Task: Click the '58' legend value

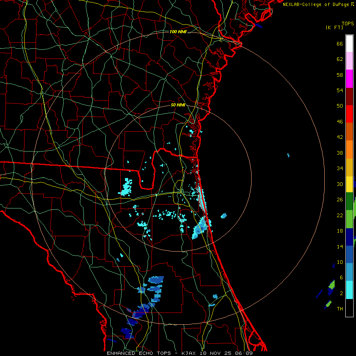Action: pyautogui.click(x=340, y=75)
